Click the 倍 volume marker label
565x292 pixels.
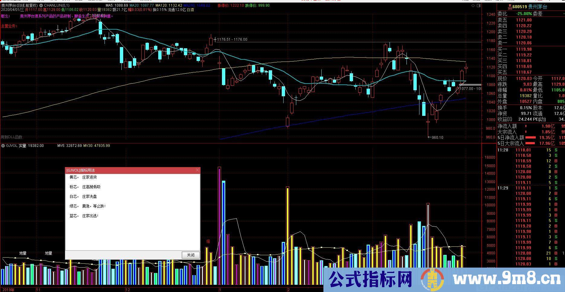(208, 241)
